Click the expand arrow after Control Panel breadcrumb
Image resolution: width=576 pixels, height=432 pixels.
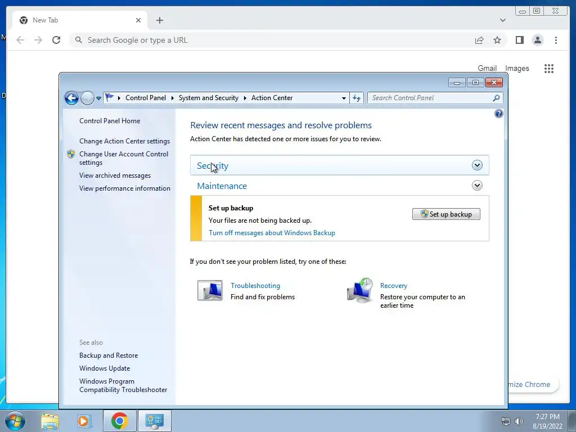coord(172,98)
